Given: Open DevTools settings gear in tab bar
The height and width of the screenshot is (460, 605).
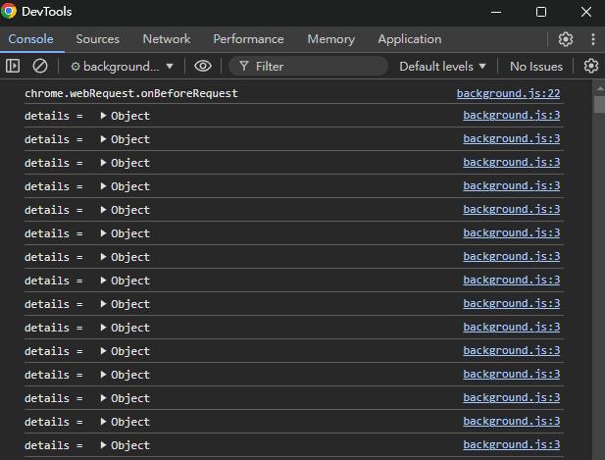Looking at the screenshot, I should coord(566,39).
